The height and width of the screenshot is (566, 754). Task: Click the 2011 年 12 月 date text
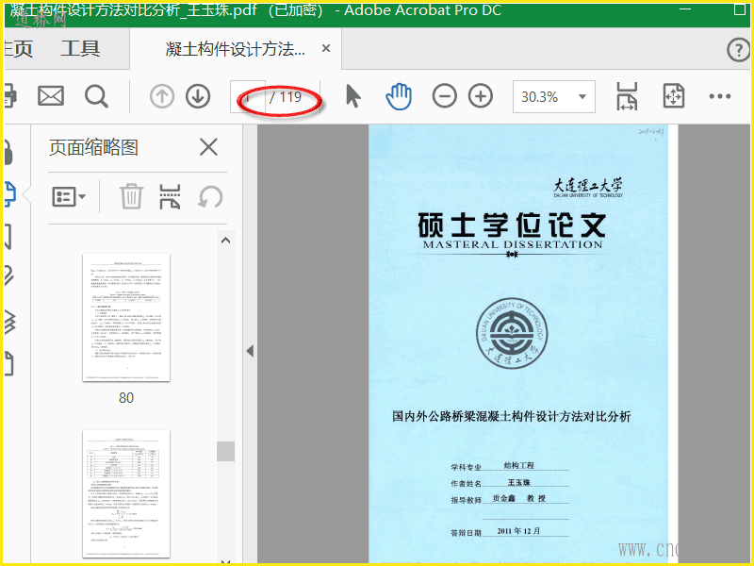click(x=519, y=531)
